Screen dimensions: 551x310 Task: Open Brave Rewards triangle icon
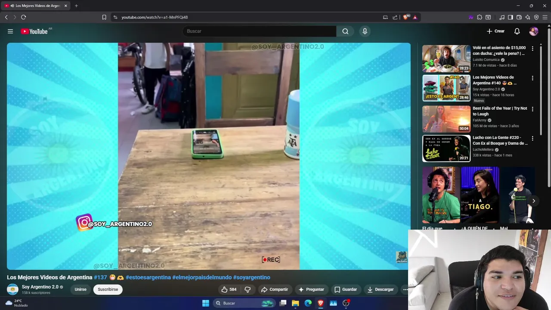(415, 17)
